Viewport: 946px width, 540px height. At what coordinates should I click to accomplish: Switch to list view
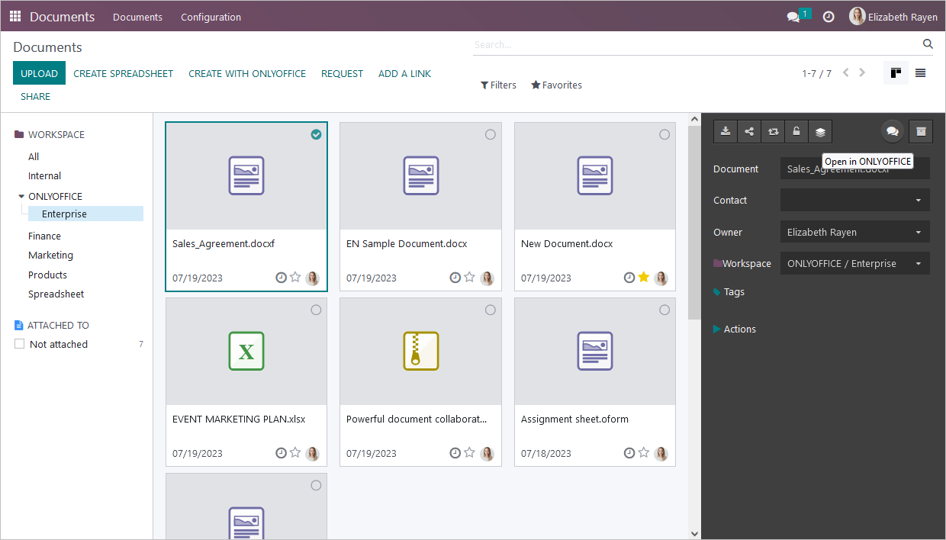[x=921, y=73]
